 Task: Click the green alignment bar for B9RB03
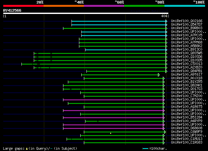[114, 28]
